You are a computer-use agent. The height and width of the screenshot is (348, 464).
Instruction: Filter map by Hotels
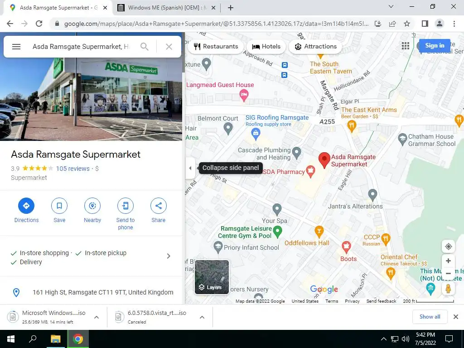[x=266, y=47]
